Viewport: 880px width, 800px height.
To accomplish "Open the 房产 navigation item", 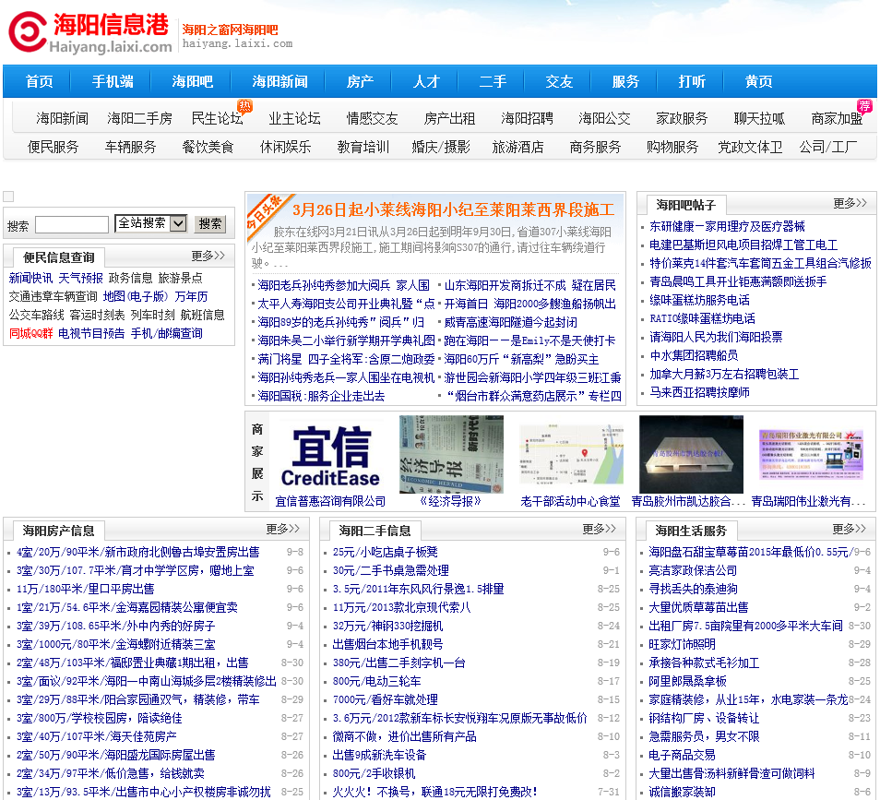I will [x=360, y=81].
